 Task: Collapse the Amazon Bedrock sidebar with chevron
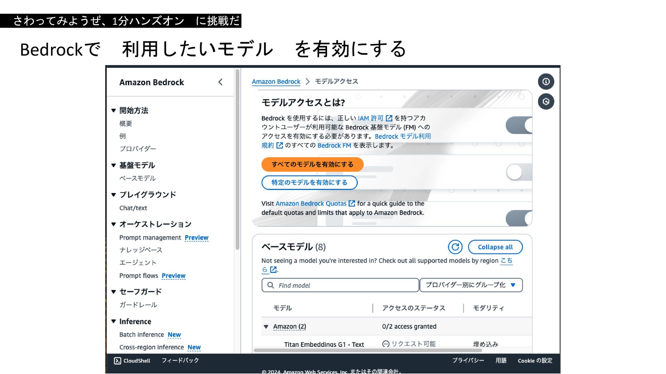220,82
